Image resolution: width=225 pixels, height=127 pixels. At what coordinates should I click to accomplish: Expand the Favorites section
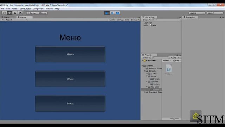[142, 61]
